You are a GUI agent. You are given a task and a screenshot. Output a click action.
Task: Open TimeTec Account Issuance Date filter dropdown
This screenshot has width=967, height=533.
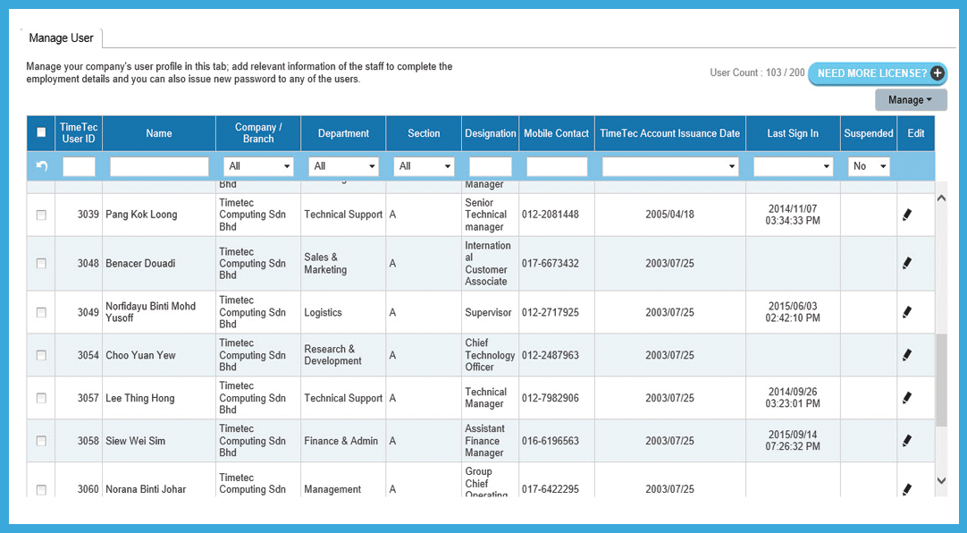(x=670, y=166)
